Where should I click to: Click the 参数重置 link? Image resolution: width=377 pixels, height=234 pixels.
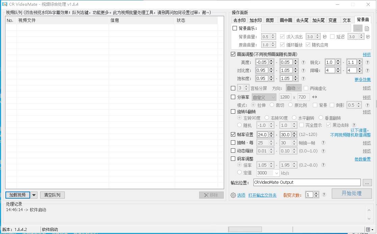(362, 159)
